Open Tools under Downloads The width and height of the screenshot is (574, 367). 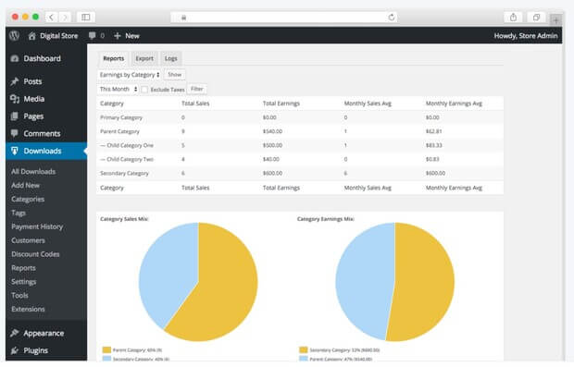click(19, 295)
